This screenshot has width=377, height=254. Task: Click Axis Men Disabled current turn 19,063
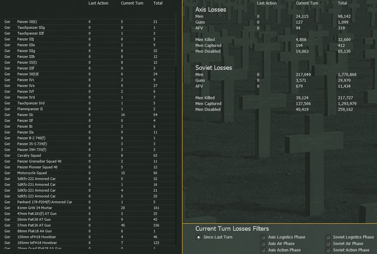(x=302, y=51)
